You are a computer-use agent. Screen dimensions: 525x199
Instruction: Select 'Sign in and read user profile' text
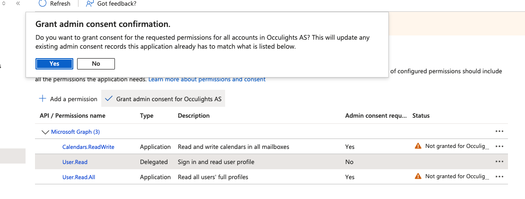click(216, 162)
